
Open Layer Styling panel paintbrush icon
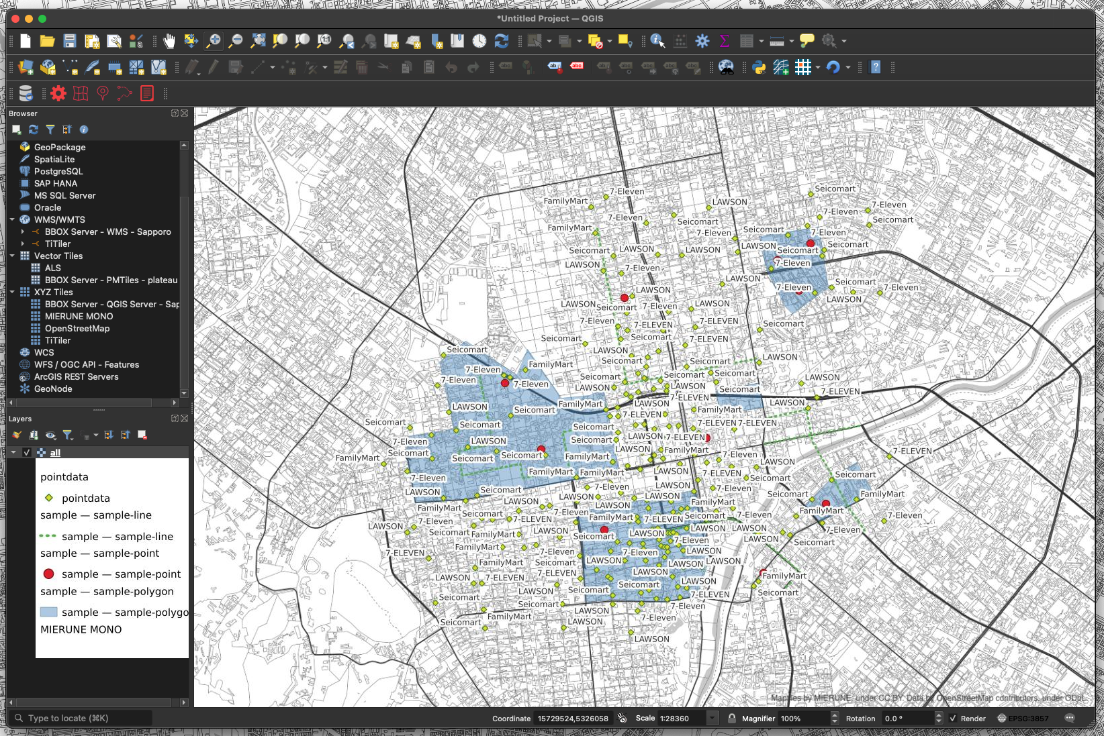pyautogui.click(x=17, y=435)
